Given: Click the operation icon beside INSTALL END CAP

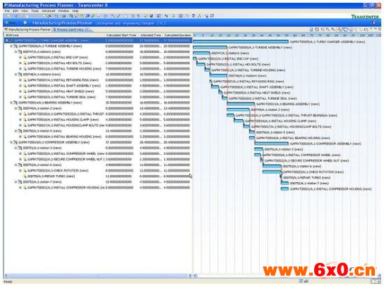Looking at the screenshot, I should [x=24, y=57].
